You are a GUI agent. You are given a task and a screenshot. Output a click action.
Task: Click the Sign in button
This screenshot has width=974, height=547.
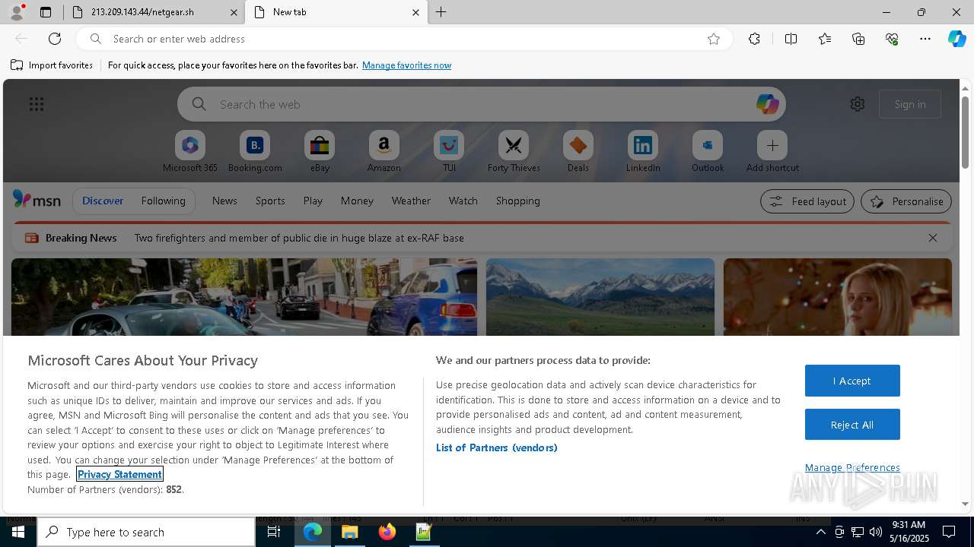(910, 104)
